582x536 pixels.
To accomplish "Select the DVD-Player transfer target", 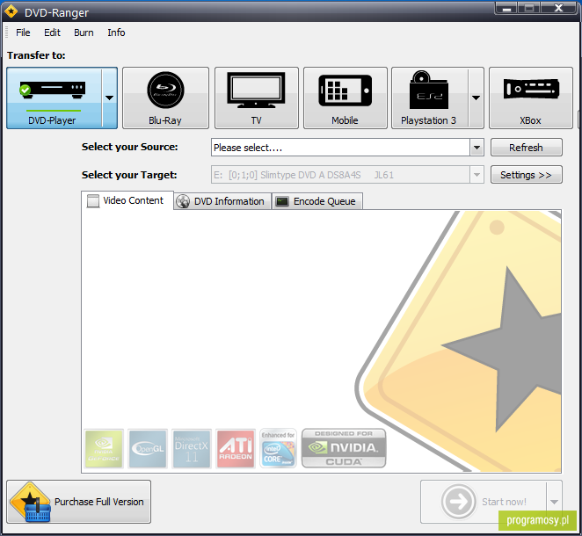I will click(x=55, y=98).
